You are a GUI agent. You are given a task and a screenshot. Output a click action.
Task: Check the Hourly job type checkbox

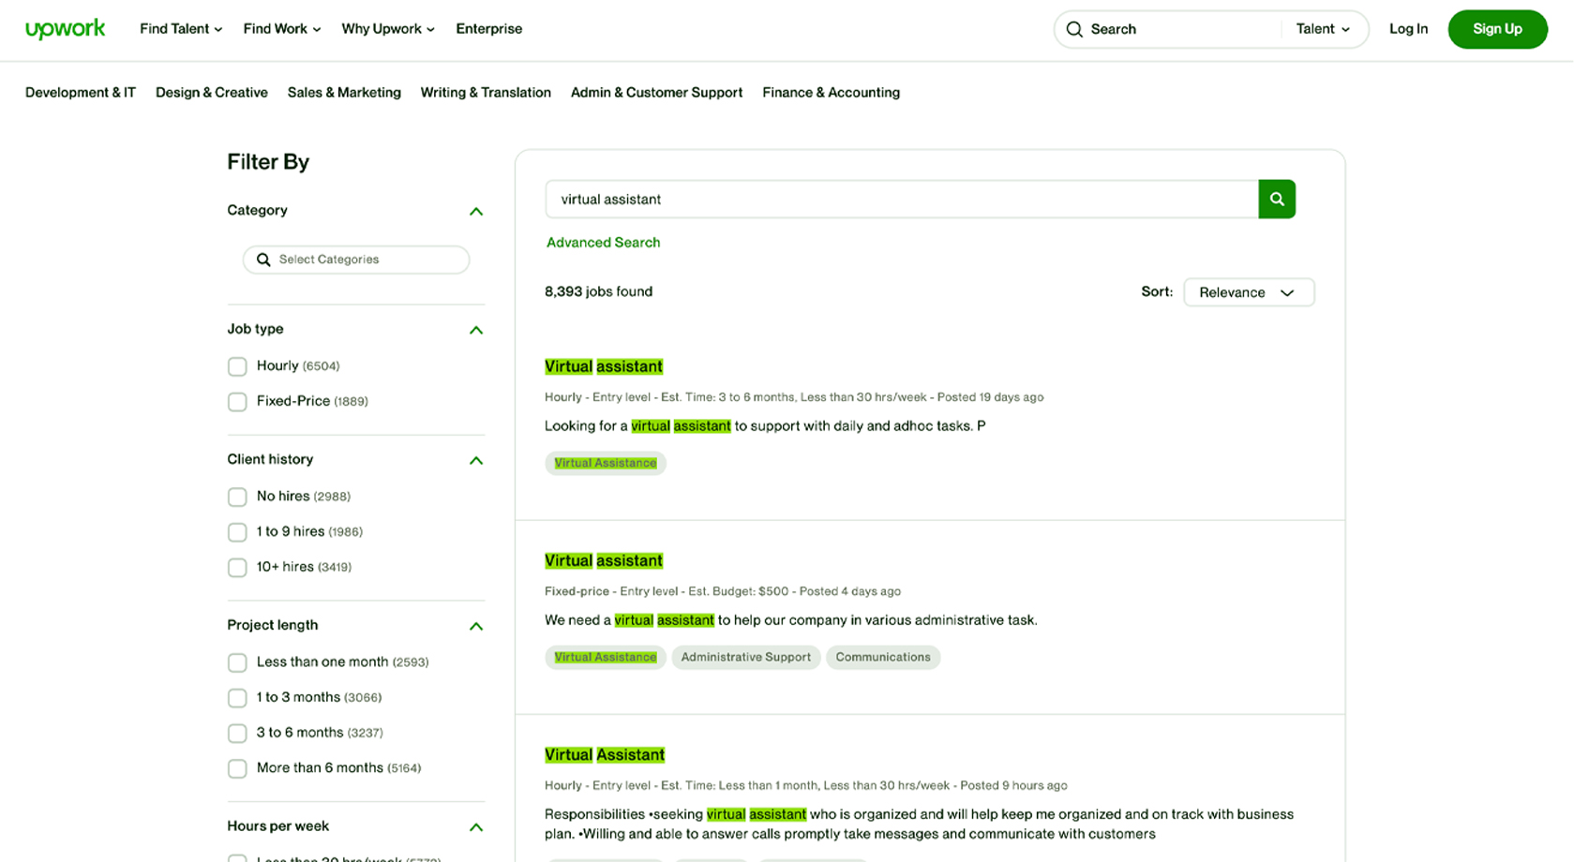(237, 366)
